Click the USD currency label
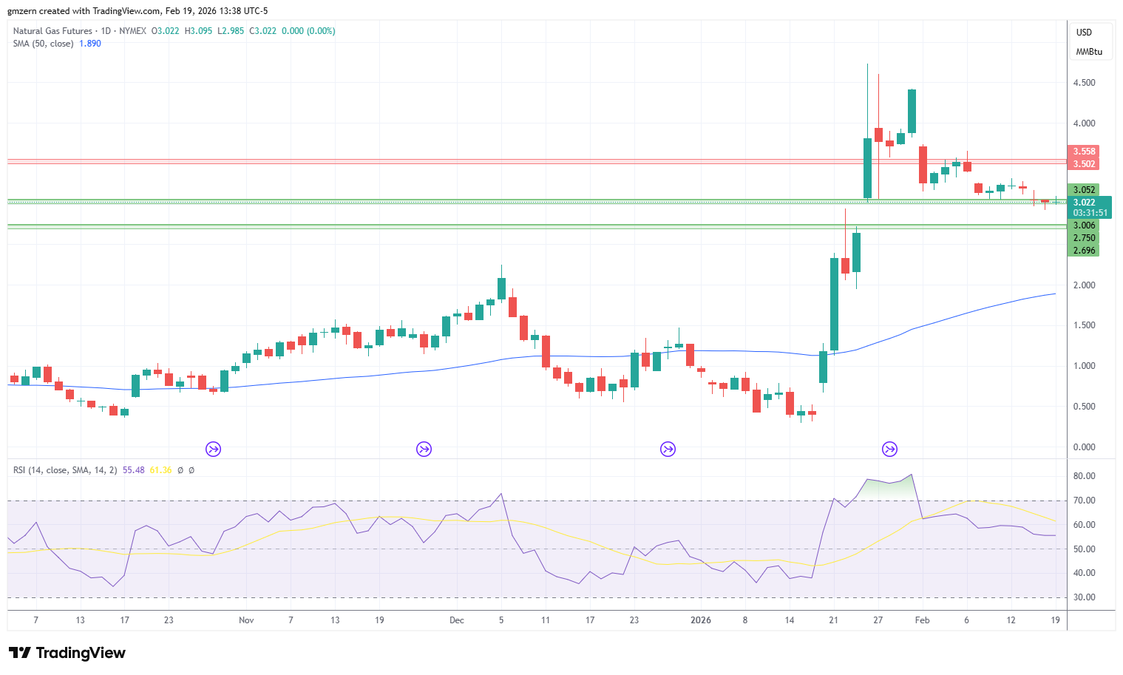This screenshot has height=675, width=1123. tap(1084, 33)
